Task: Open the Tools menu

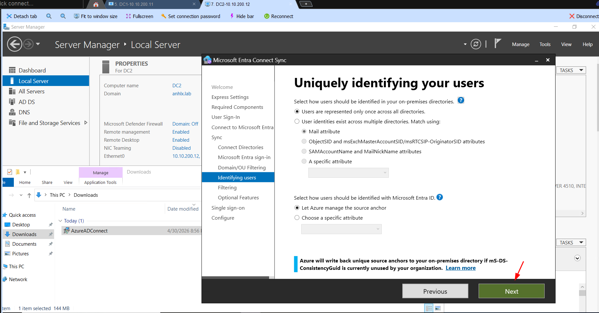Action: [545, 44]
